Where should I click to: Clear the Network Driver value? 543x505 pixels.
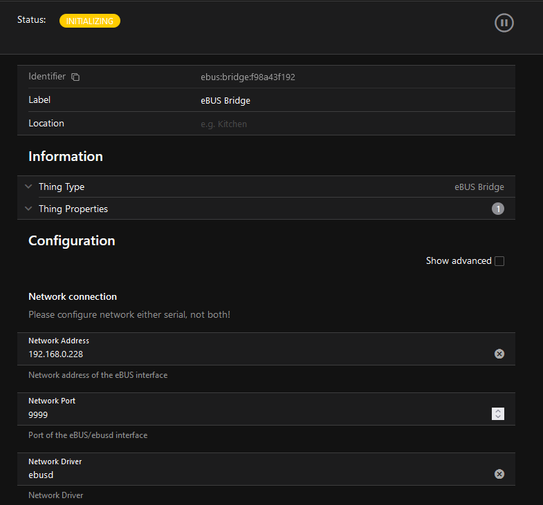click(499, 474)
